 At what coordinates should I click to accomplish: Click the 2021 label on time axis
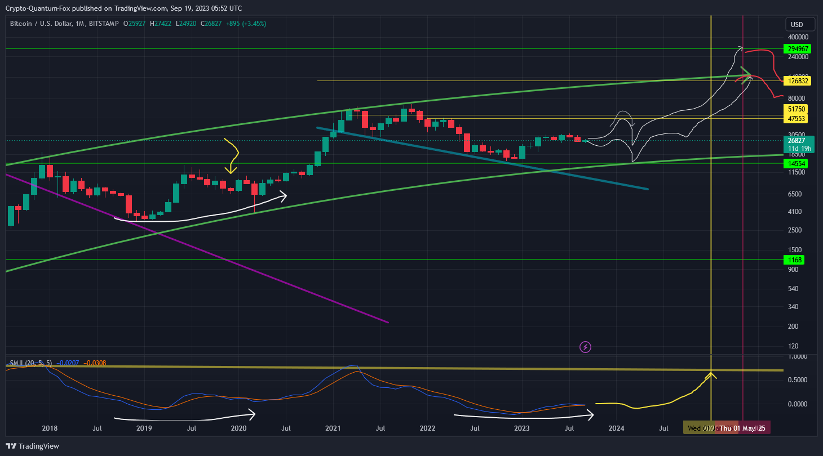tap(333, 428)
